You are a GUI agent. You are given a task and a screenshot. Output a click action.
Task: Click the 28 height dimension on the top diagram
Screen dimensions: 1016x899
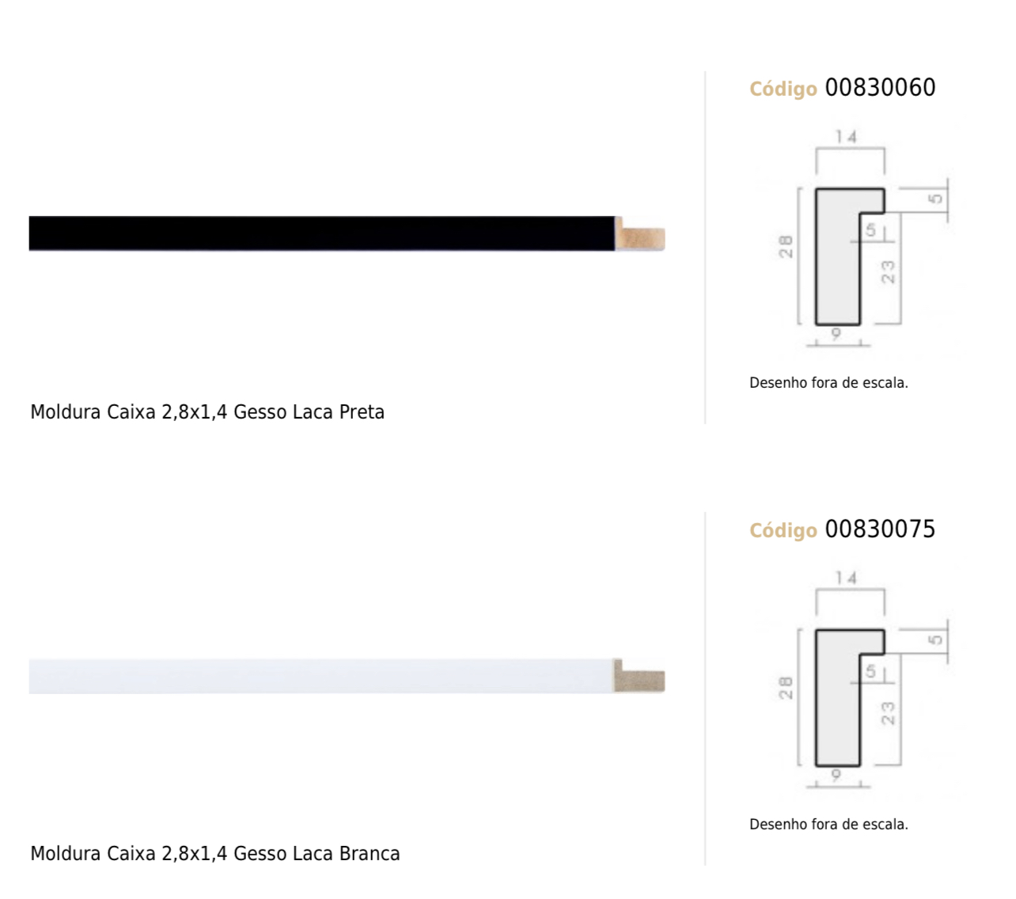click(786, 247)
